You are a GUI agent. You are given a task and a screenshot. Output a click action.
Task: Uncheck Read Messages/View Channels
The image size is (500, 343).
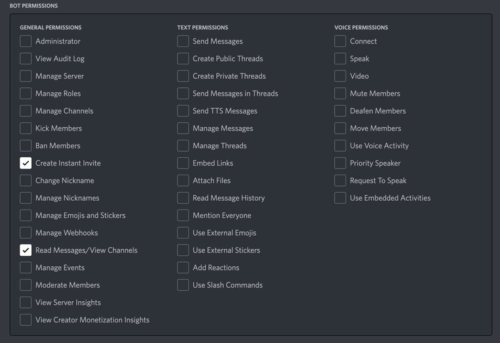click(26, 250)
